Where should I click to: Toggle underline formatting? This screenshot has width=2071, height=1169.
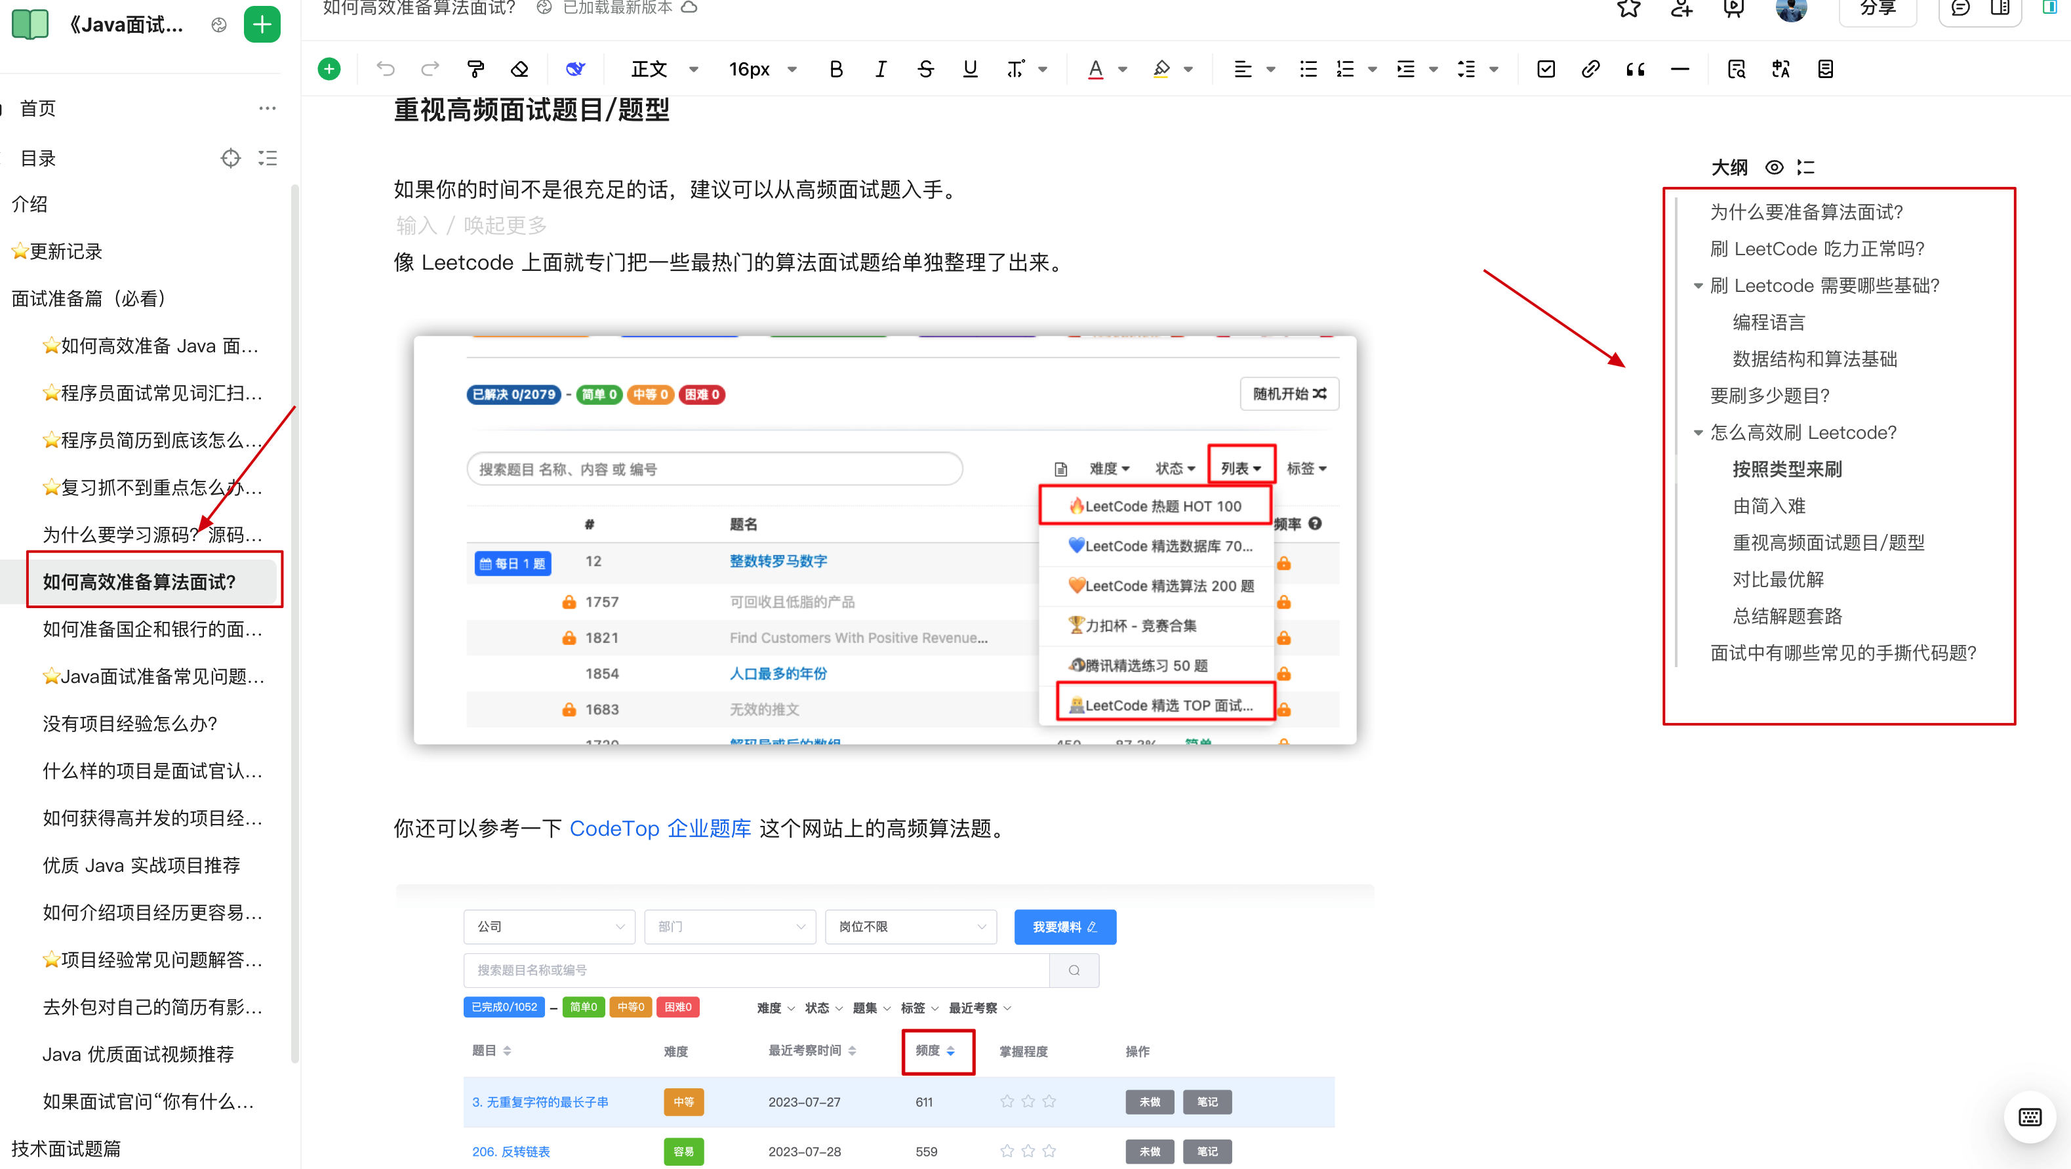coord(969,69)
